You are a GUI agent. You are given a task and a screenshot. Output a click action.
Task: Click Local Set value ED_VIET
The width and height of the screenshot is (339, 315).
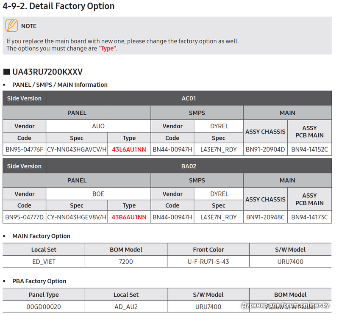point(44,262)
